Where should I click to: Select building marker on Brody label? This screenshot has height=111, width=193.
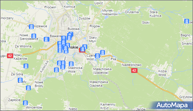click(20, 80)
